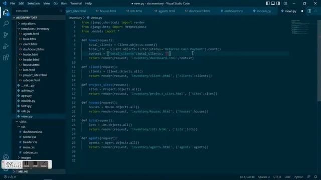
Task: Pause the ezvid recorder
Action: 26,164
